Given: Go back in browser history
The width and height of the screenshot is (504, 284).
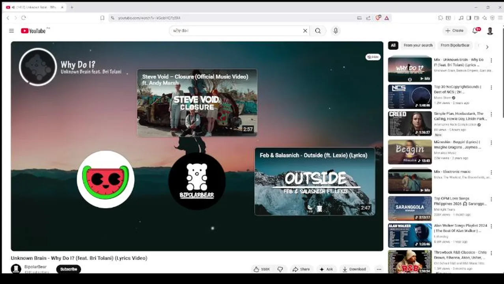Looking at the screenshot, I should coord(8,18).
